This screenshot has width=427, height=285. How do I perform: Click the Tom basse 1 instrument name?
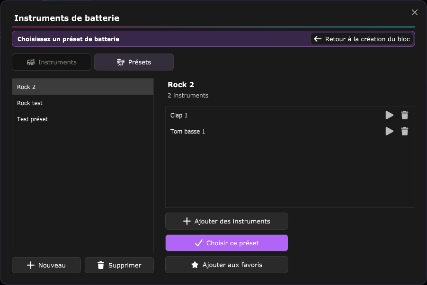tap(187, 131)
